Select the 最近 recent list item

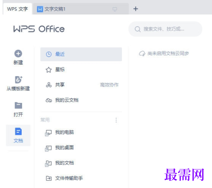pyautogui.click(x=81, y=54)
